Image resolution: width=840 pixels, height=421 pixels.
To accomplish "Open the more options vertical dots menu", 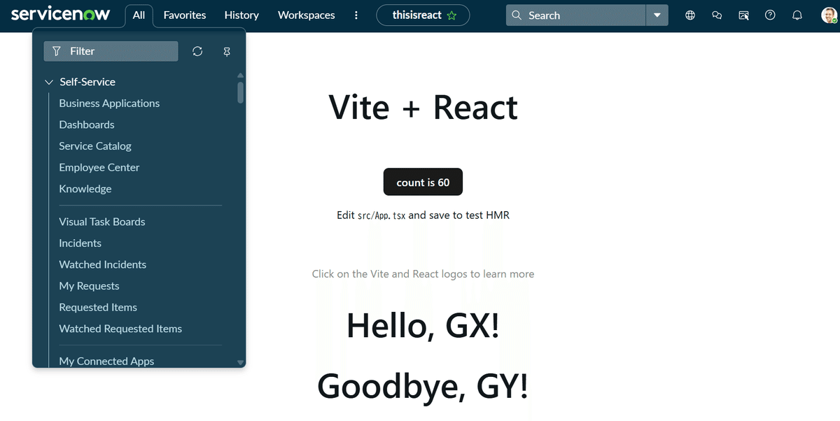I will tap(356, 15).
